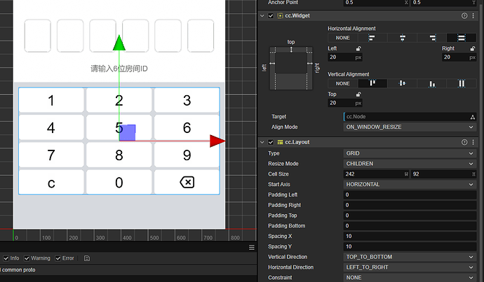
Task: Select middle vertical alignment icon
Action: coord(402,83)
